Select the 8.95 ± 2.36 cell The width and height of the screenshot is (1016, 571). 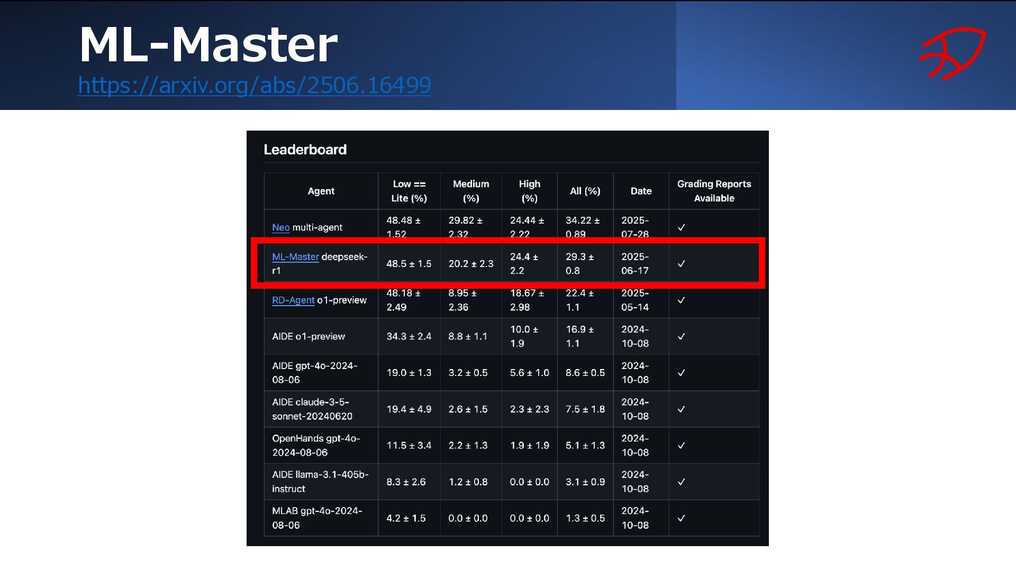(471, 300)
